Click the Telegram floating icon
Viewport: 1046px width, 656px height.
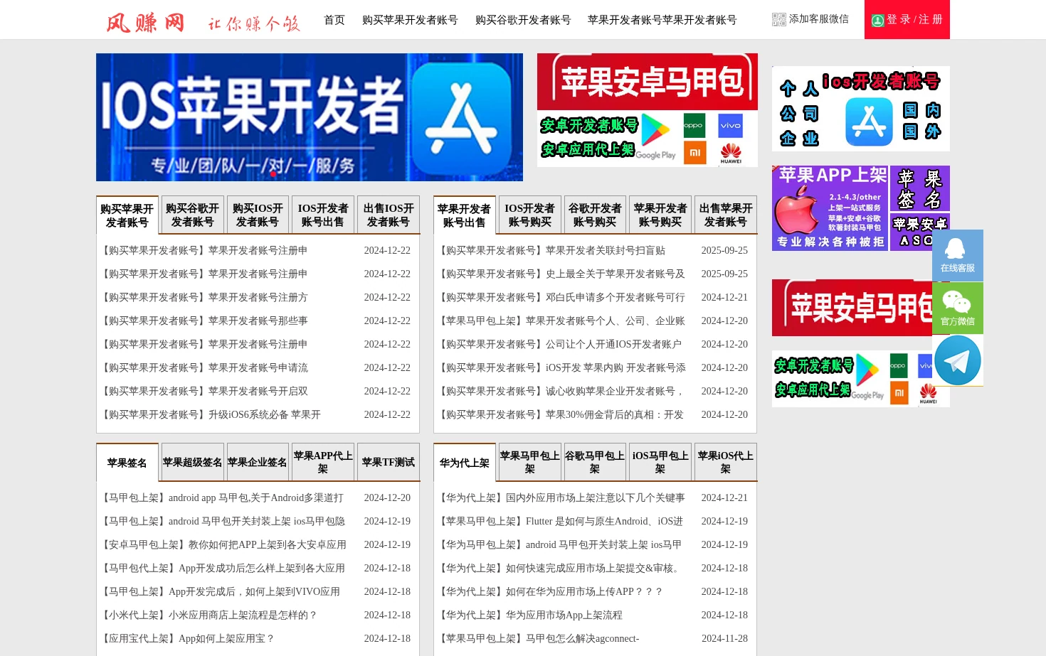click(x=958, y=360)
